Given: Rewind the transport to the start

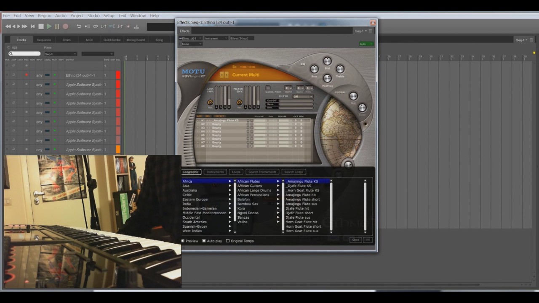Looking at the screenshot, I should point(32,27).
